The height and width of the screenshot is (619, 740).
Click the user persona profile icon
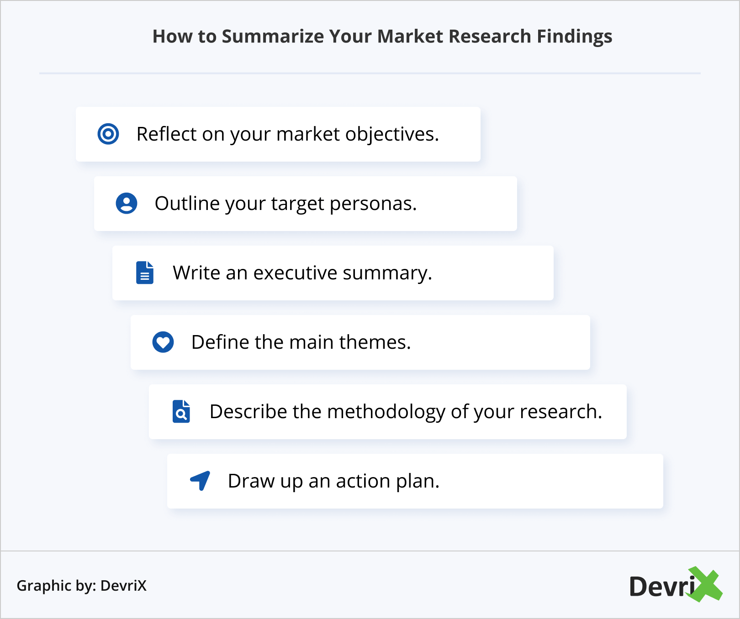point(127,204)
